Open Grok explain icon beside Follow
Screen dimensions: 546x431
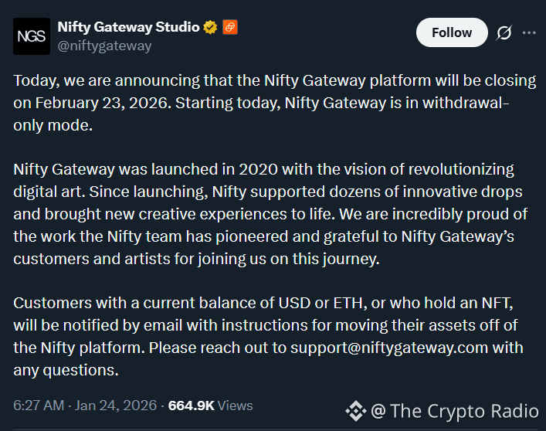[x=504, y=32]
